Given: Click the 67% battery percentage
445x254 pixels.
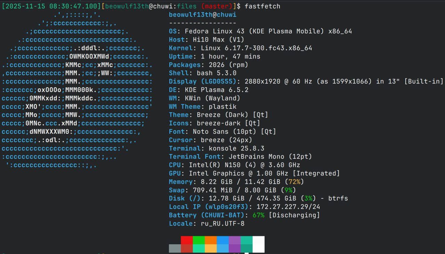Looking at the screenshot, I should (x=258, y=215).
